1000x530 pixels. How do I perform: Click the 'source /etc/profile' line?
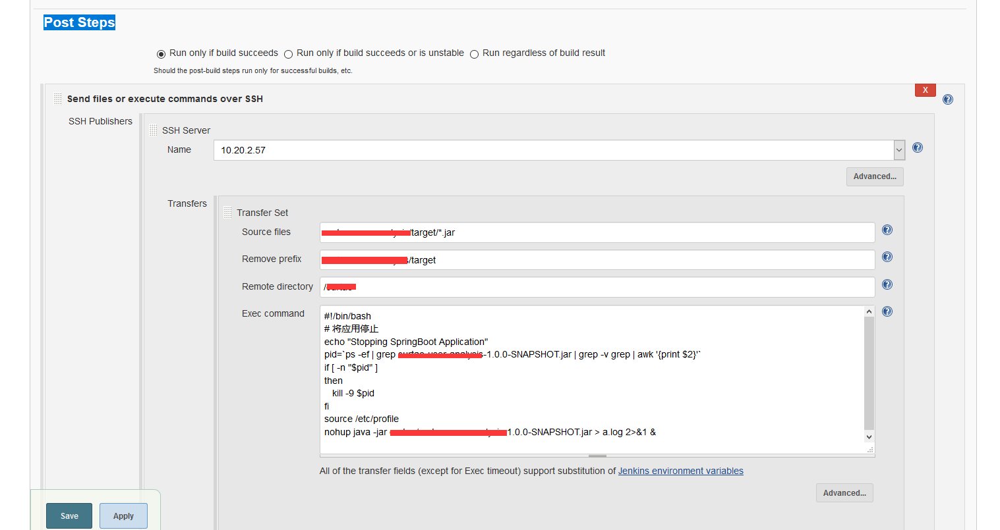point(361,419)
